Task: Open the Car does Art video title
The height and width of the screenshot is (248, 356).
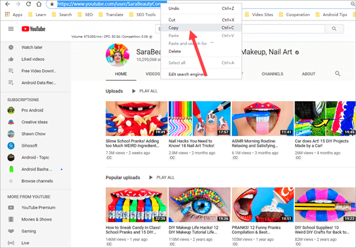Action: [x=321, y=143]
